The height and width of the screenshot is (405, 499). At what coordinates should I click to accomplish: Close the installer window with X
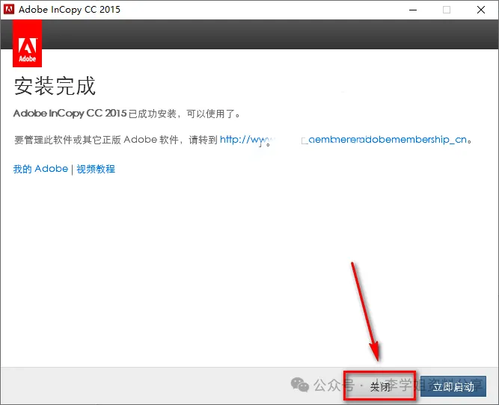tap(481, 10)
